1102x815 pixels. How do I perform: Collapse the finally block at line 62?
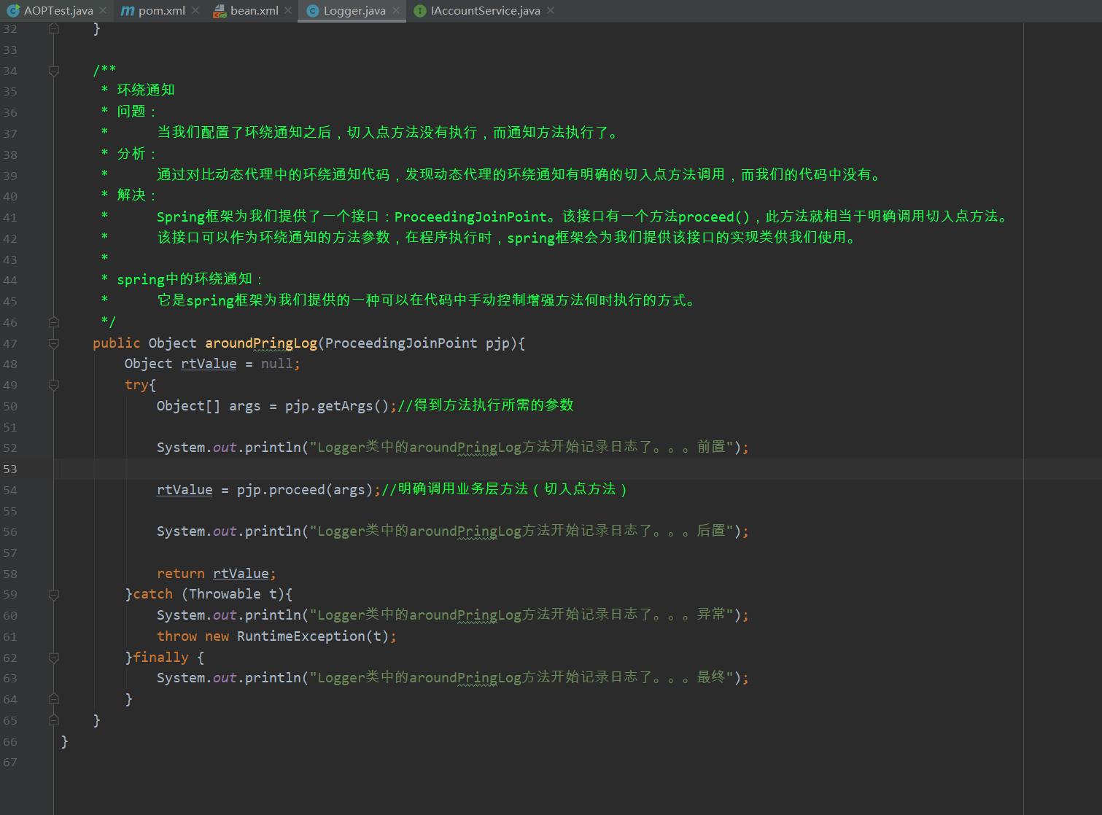[x=54, y=658]
